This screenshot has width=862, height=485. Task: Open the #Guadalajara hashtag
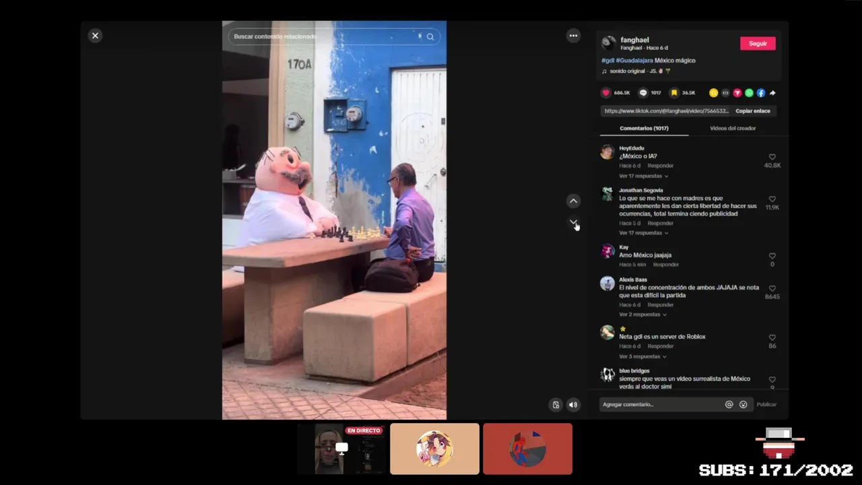click(634, 61)
